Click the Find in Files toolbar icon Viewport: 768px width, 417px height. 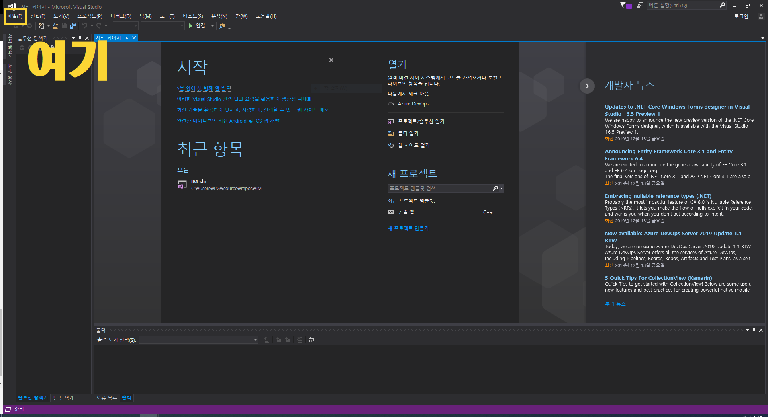point(222,26)
